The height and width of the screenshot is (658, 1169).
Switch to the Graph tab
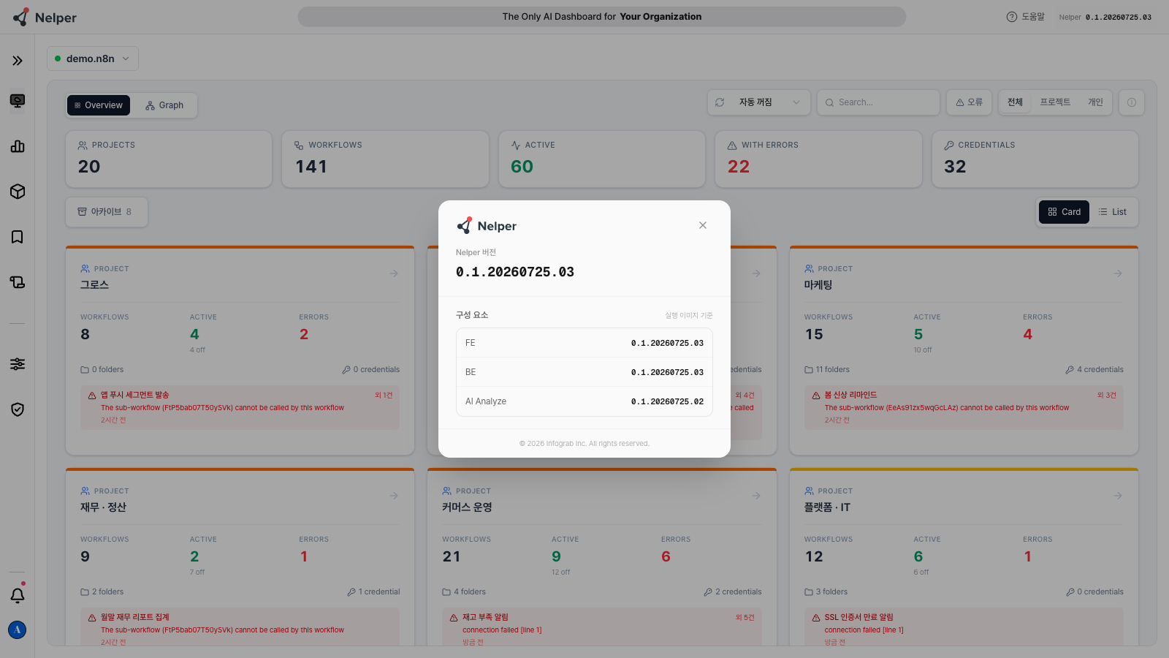click(x=164, y=105)
